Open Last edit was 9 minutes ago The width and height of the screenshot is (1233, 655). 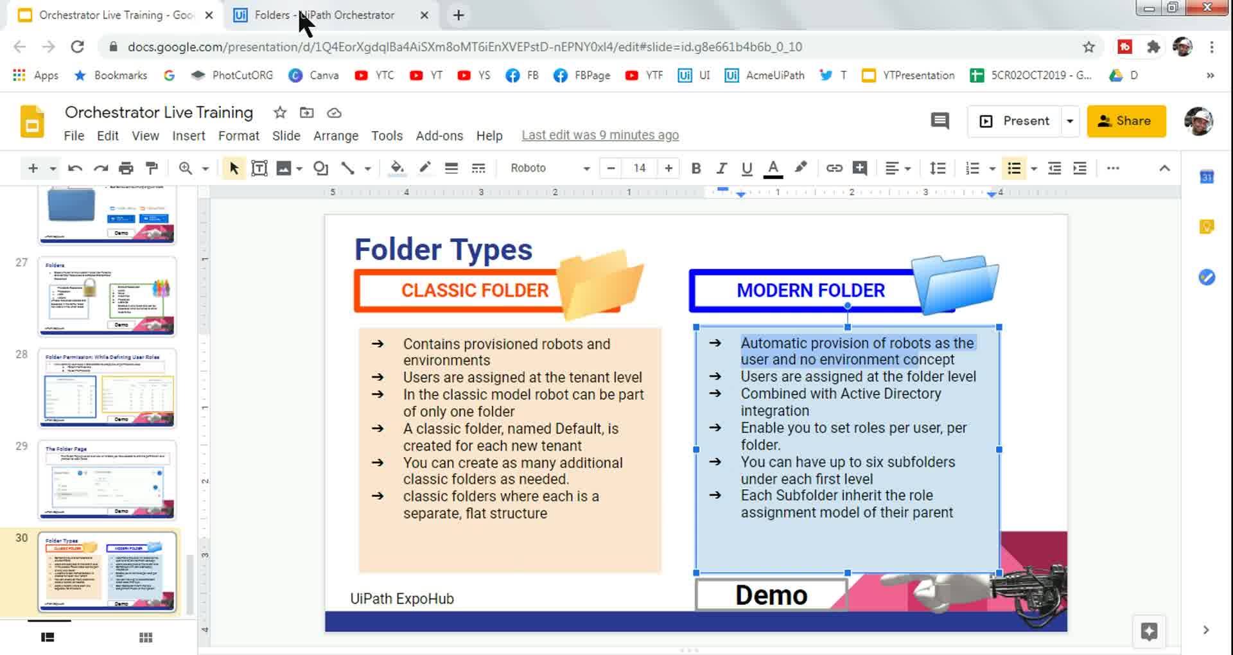[x=600, y=135]
